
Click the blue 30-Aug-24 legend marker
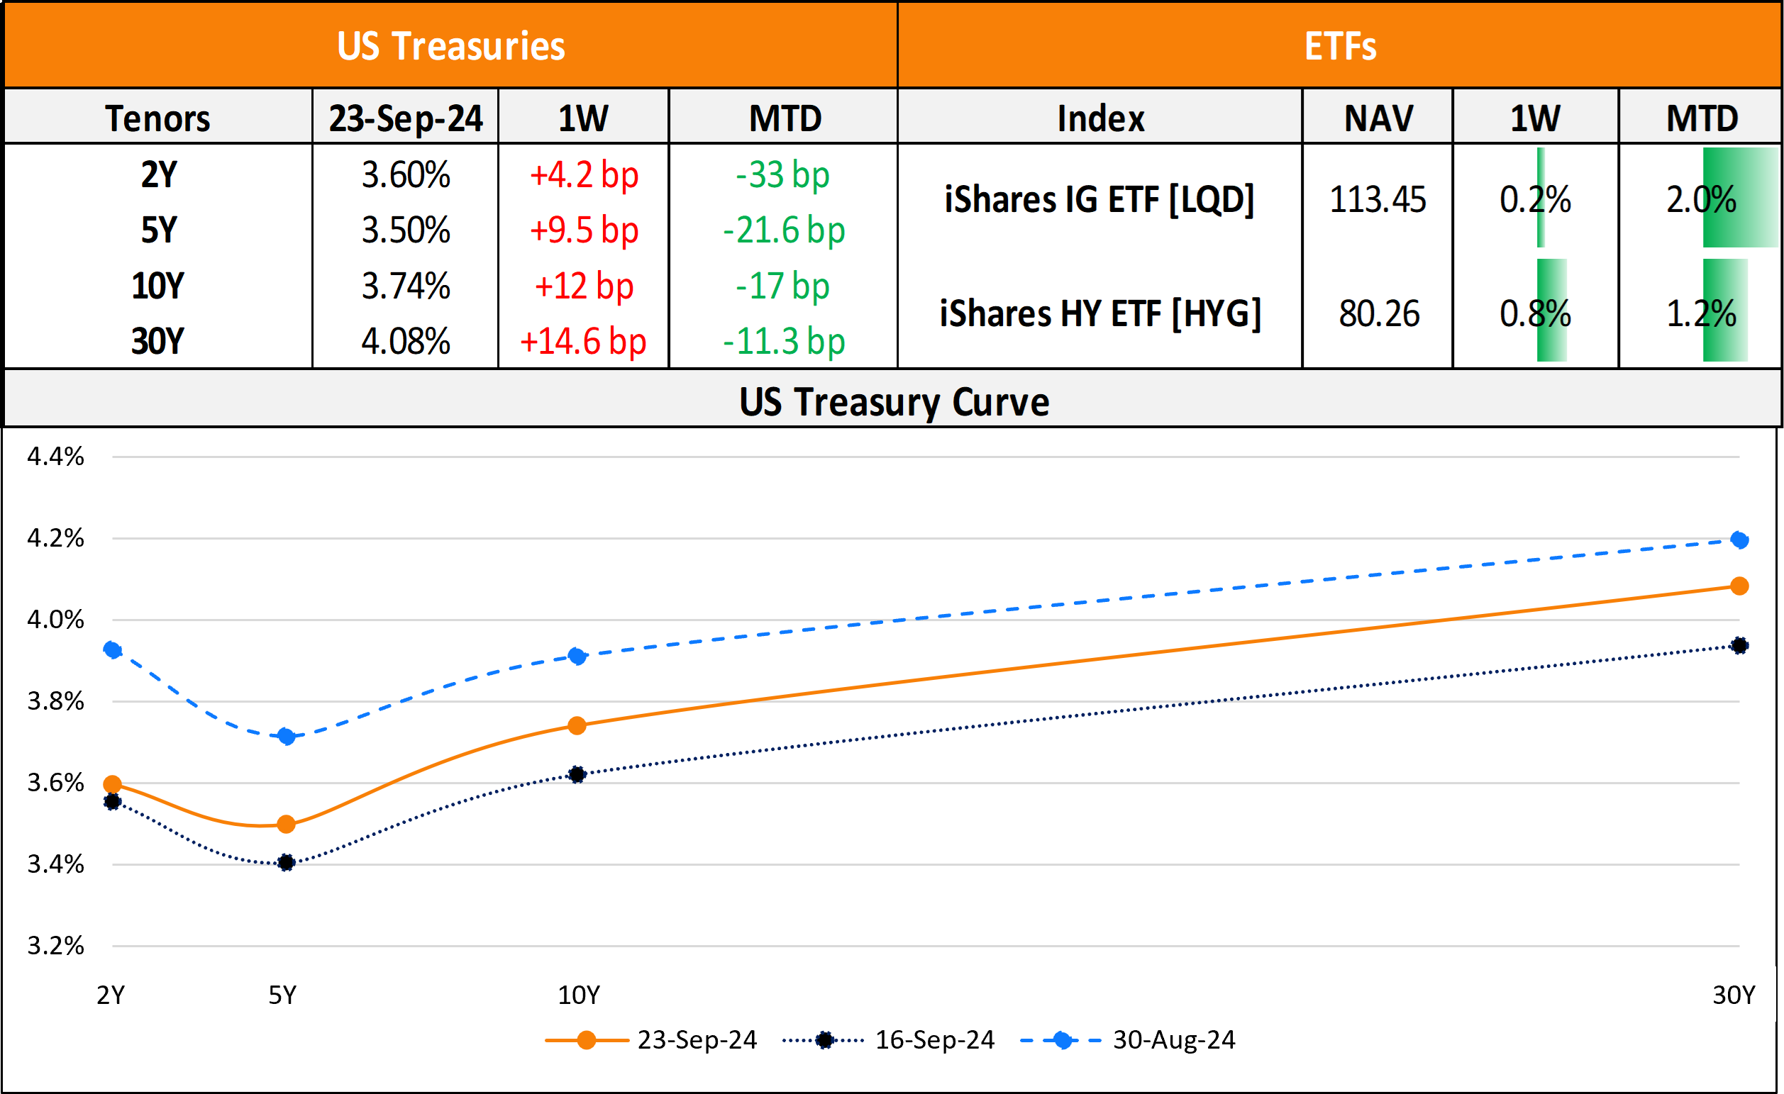(1062, 1040)
